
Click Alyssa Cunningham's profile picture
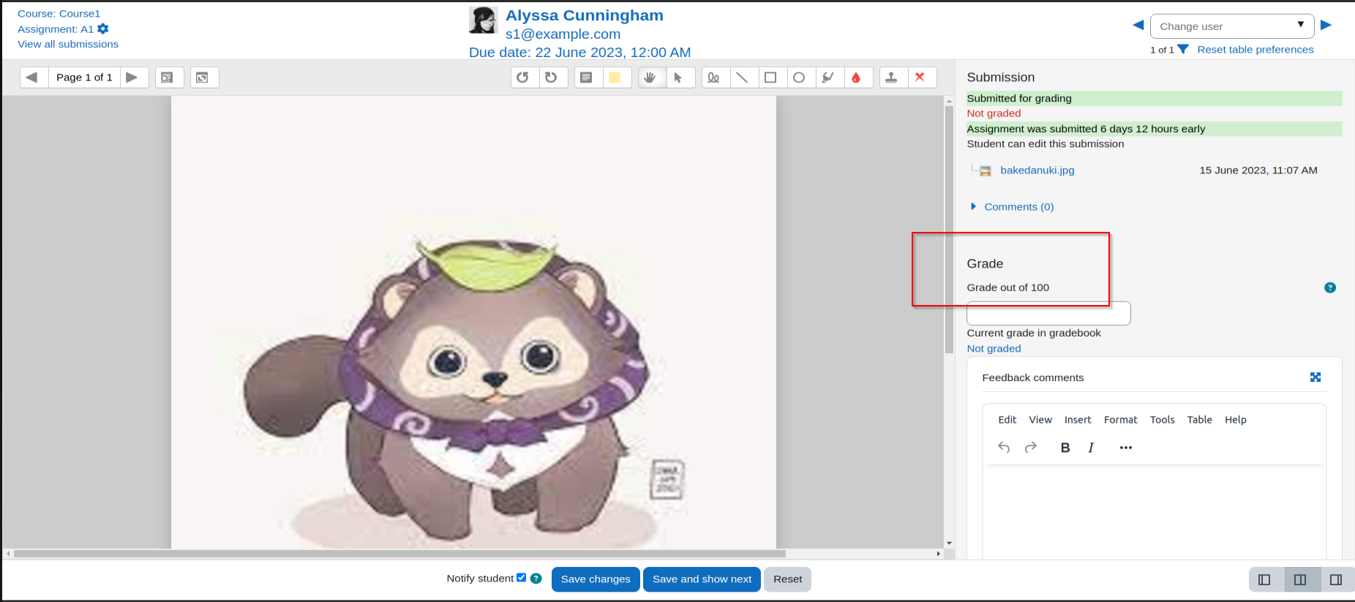[484, 20]
